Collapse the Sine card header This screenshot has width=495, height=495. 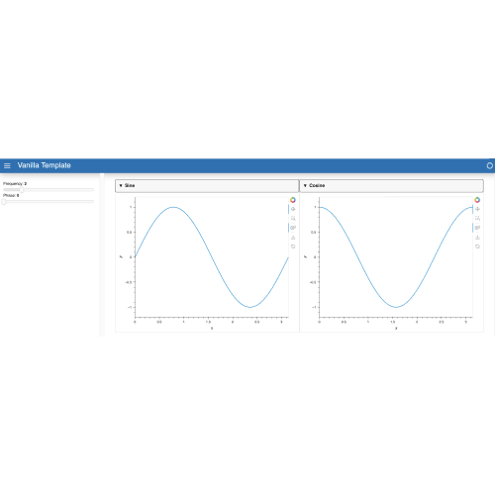pyautogui.click(x=207, y=186)
